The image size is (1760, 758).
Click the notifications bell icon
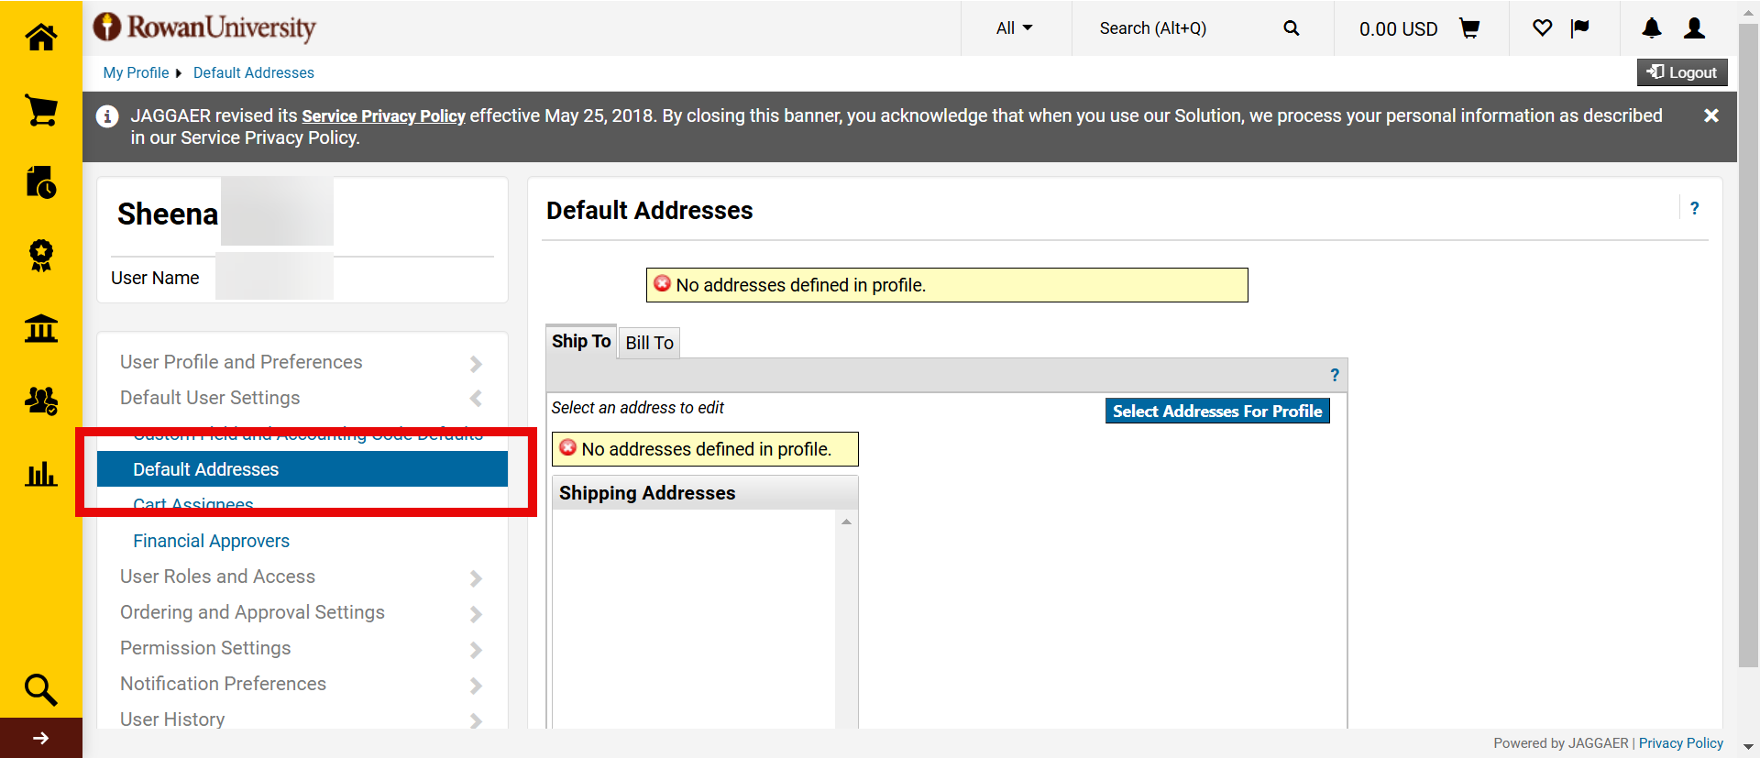pyautogui.click(x=1651, y=28)
